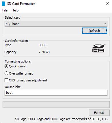Click the SDHC logo image
The height and width of the screenshot is (123, 112).
pos(99,48)
